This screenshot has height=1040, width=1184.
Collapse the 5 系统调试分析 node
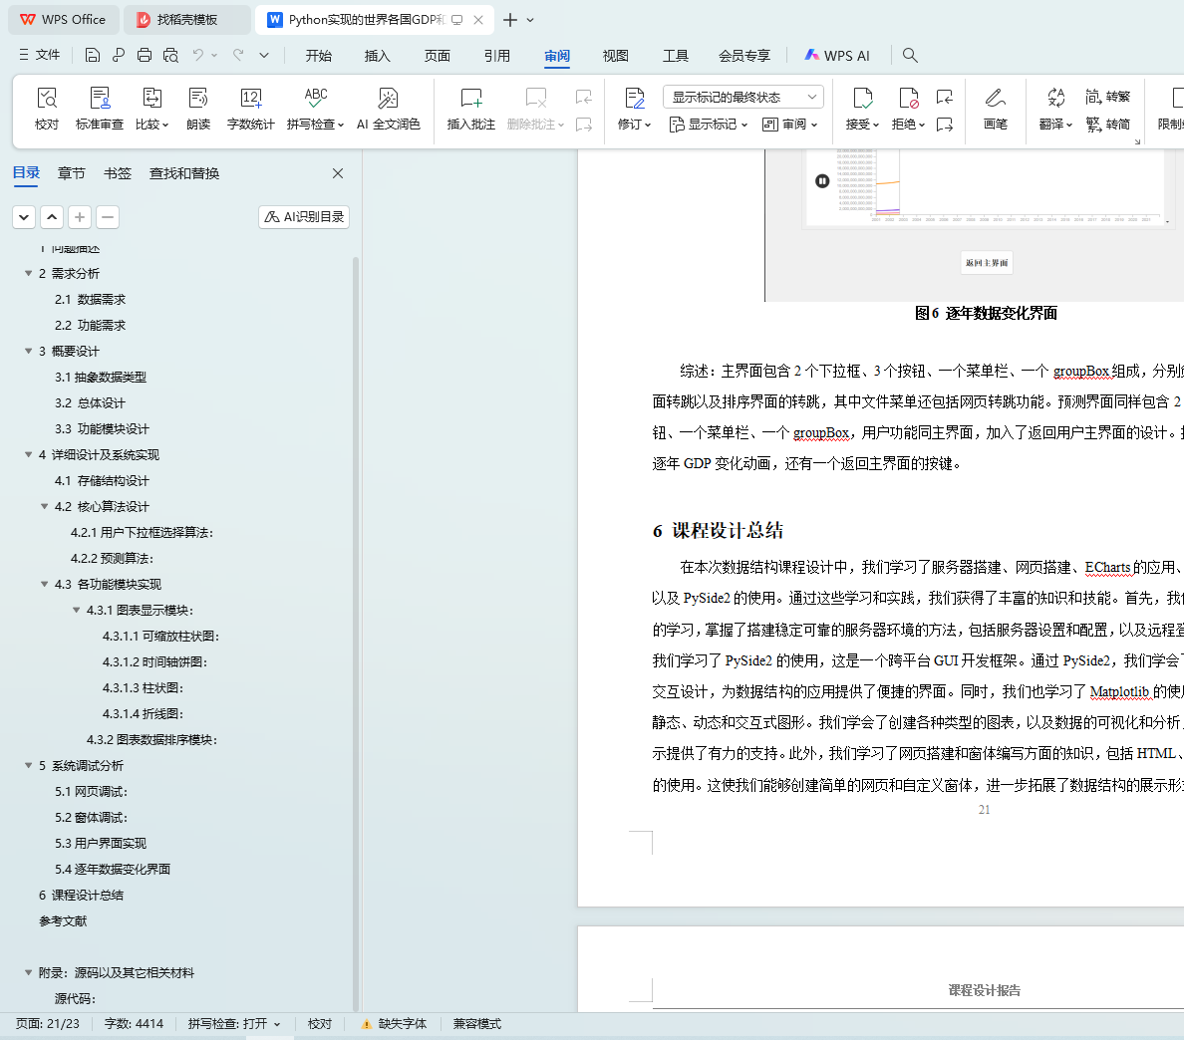pos(29,765)
